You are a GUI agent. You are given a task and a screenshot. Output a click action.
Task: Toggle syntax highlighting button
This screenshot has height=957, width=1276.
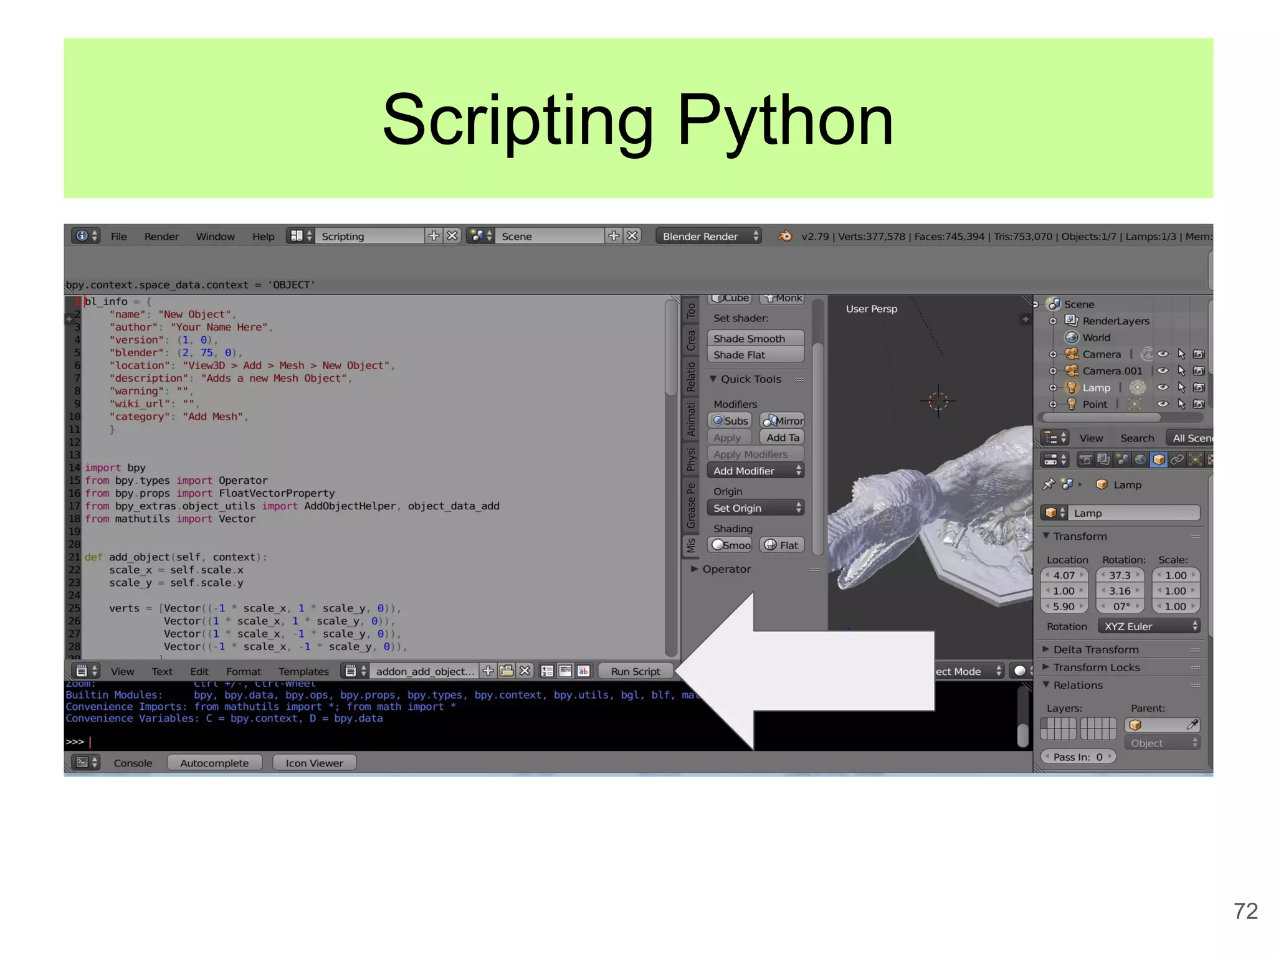tap(583, 671)
